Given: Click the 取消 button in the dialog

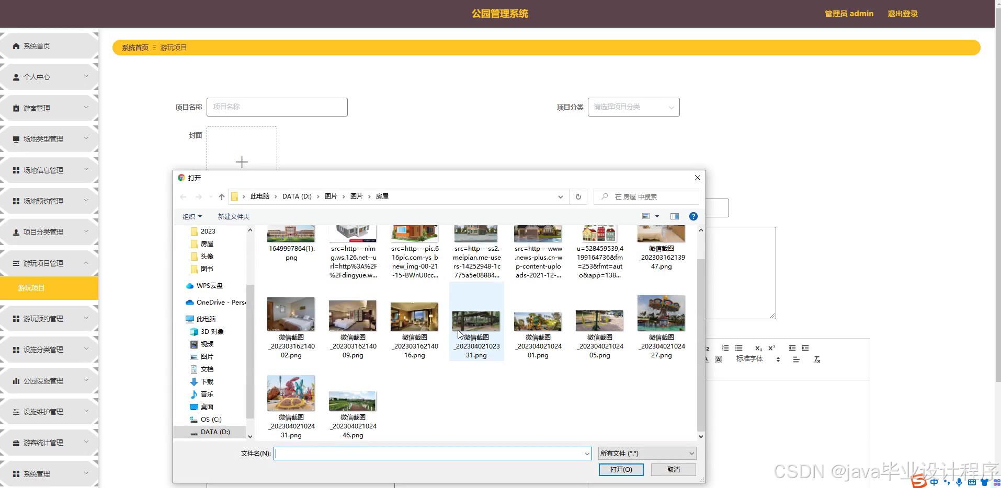Looking at the screenshot, I should (673, 470).
